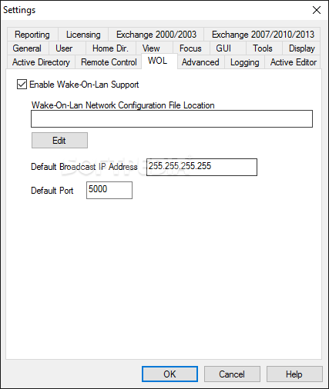Go to the Display tab

(x=302, y=48)
